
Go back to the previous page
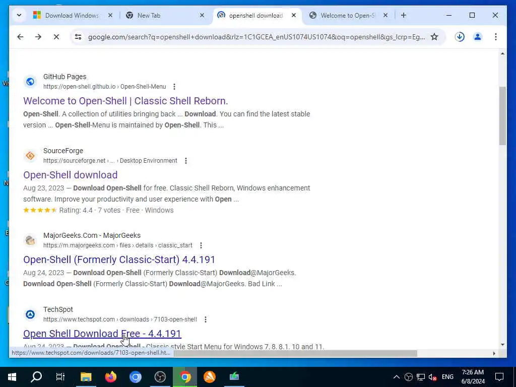pyautogui.click(x=20, y=37)
